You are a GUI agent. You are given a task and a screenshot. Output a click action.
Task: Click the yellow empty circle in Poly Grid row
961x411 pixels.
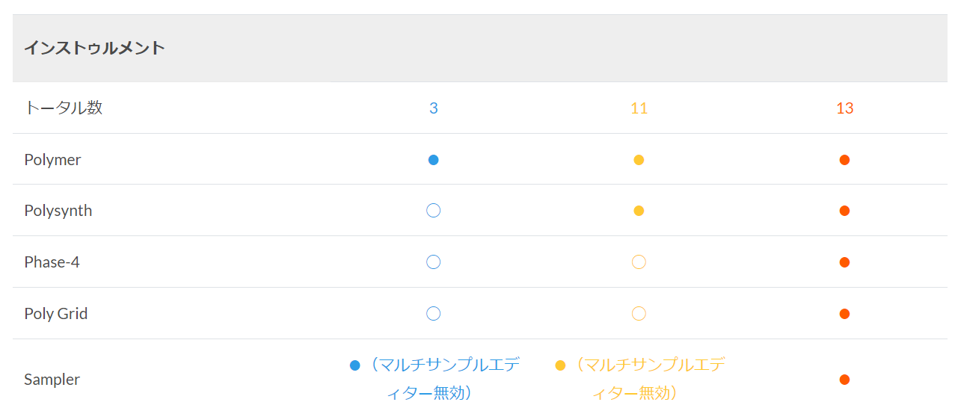[639, 314]
